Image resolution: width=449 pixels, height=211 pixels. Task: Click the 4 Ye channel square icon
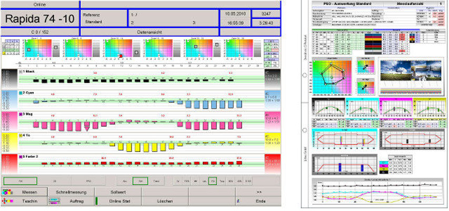pos(20,135)
